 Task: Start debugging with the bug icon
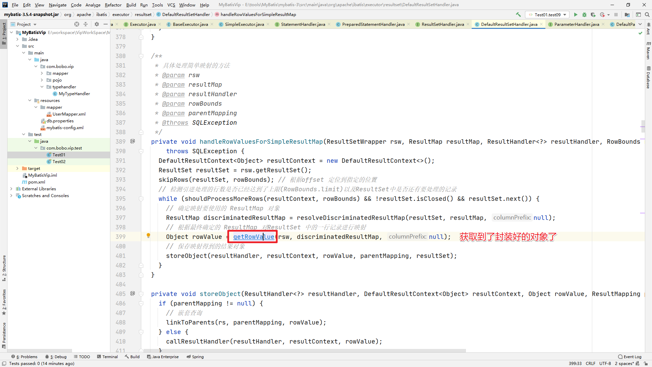(584, 15)
